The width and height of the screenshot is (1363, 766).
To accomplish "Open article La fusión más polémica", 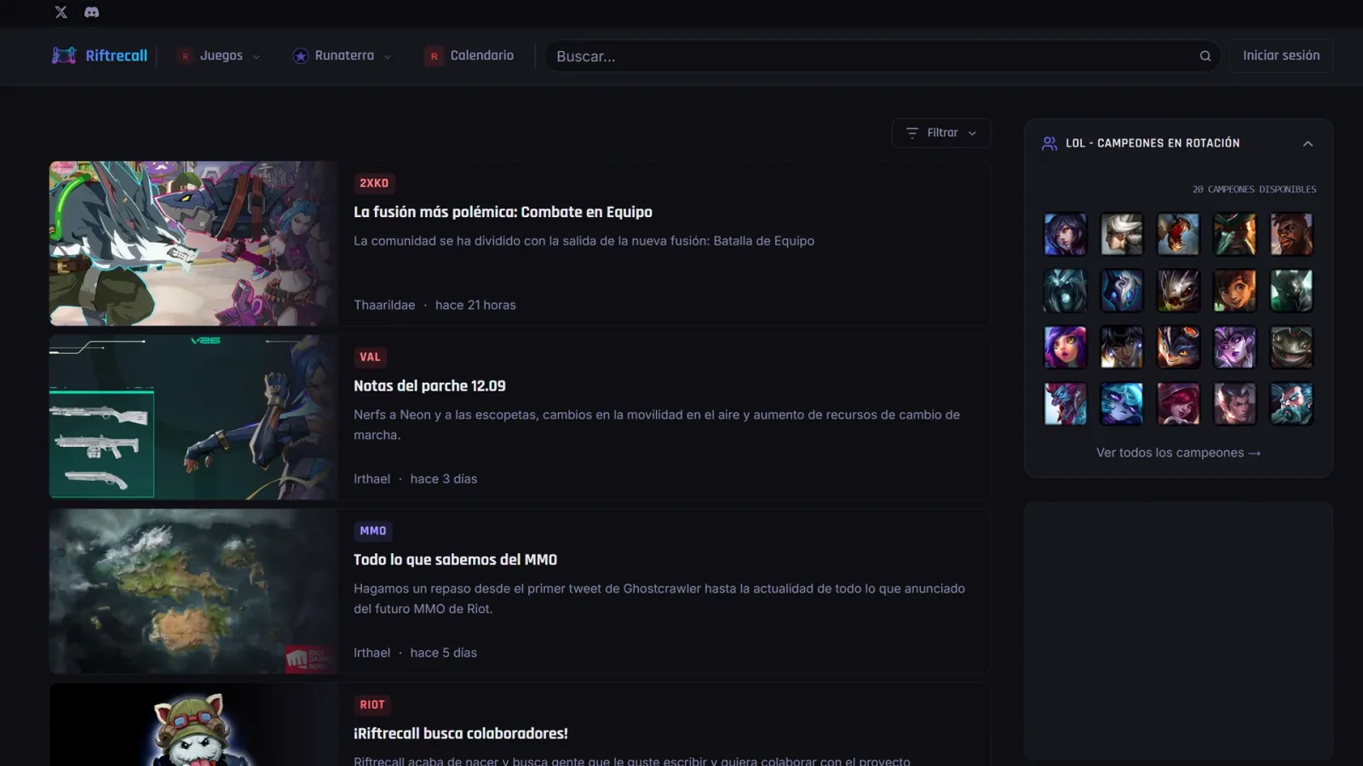I will point(503,212).
